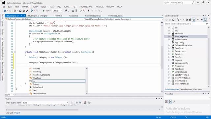
Task: Expand the Login.cs node
Action: coord(169,60)
